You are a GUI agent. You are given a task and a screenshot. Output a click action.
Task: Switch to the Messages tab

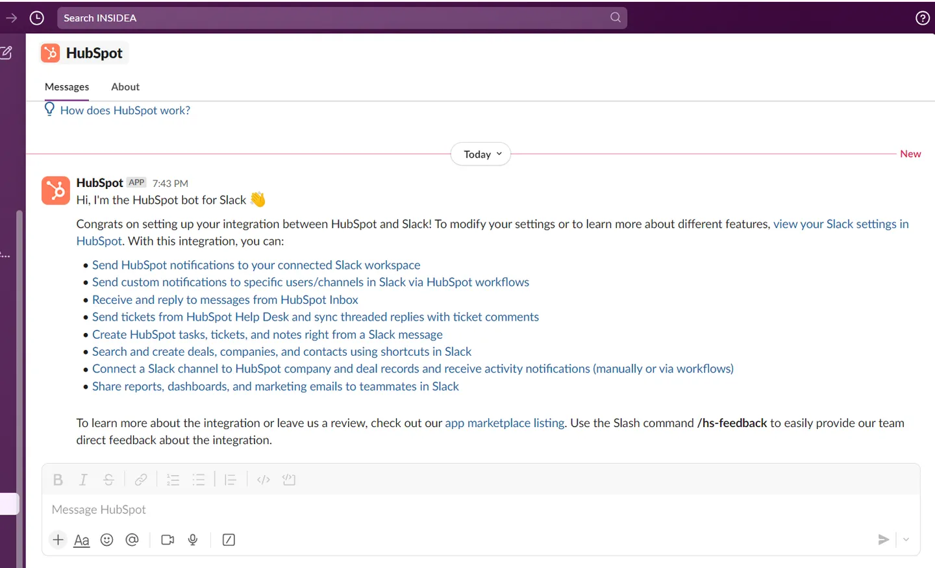tap(67, 87)
